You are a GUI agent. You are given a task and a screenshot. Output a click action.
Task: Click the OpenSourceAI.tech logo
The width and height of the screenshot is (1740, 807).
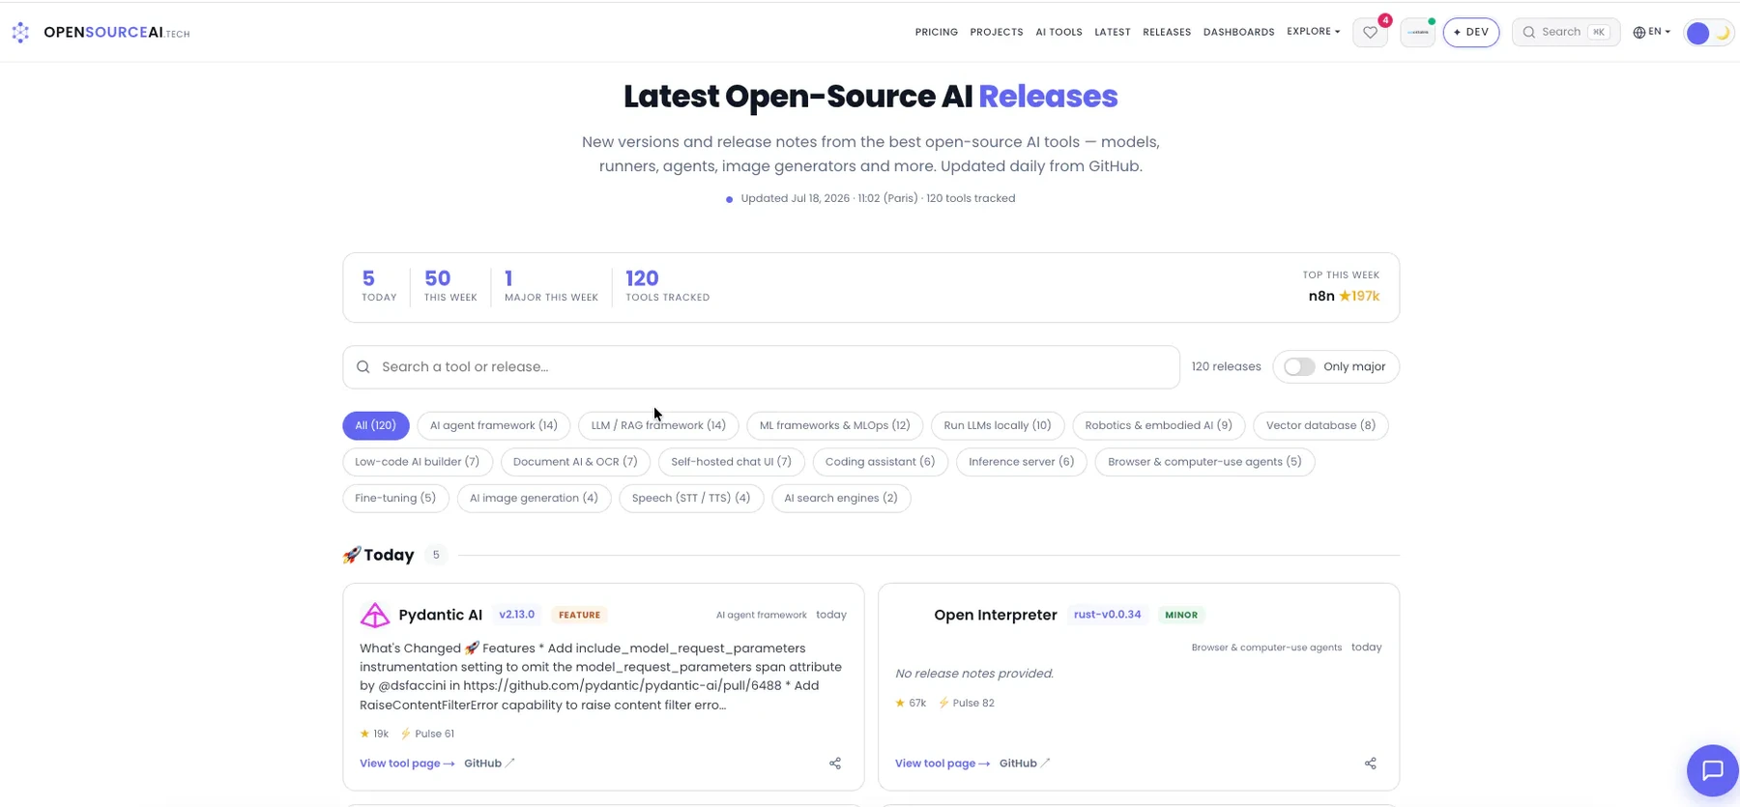(x=101, y=32)
